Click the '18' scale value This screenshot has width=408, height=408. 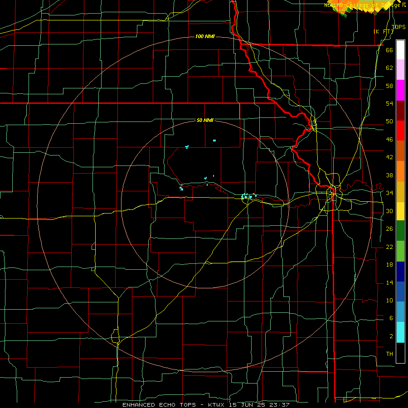pos(389,265)
